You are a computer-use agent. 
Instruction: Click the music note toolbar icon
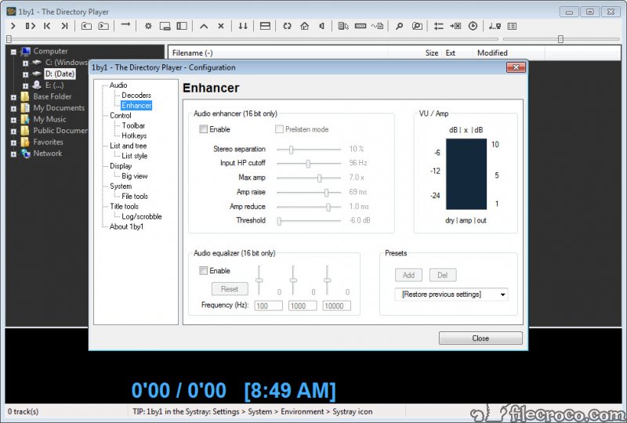pyautogui.click(x=495, y=26)
